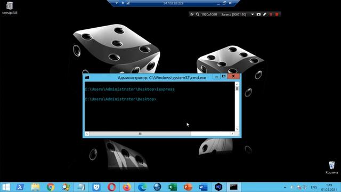
Task: Launch PowerPoint from the taskbar
Action: click(x=188, y=187)
